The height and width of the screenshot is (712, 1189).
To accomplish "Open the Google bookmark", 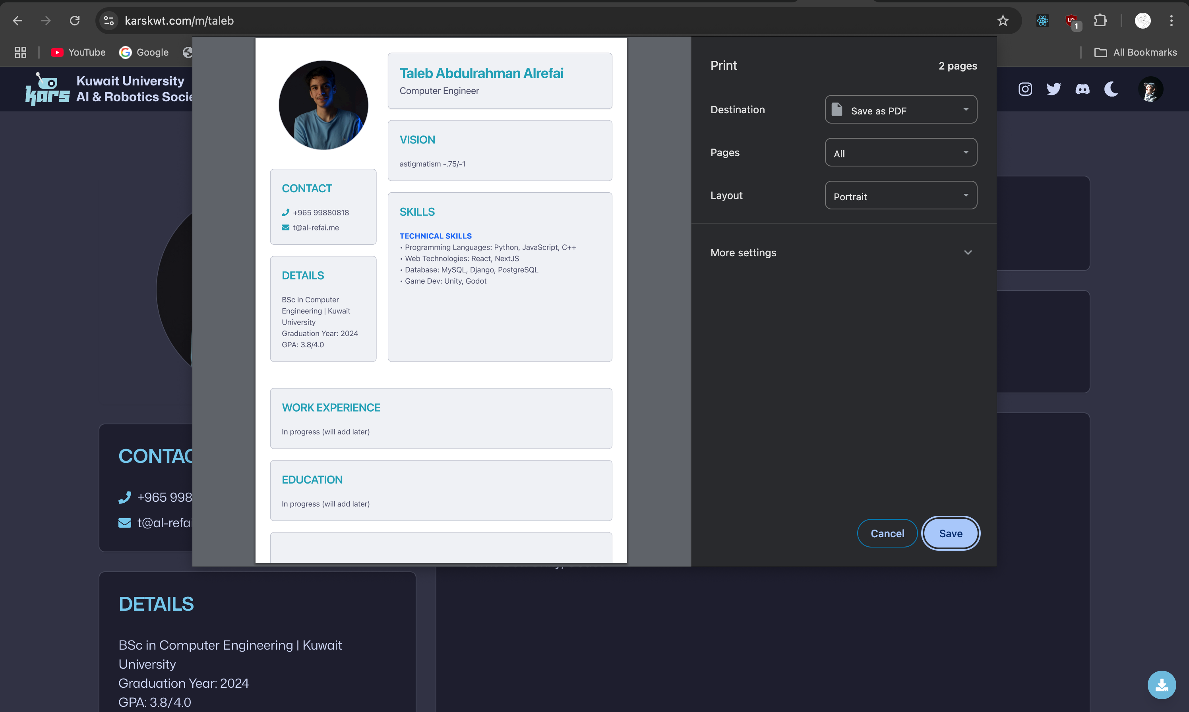I will coord(144,52).
